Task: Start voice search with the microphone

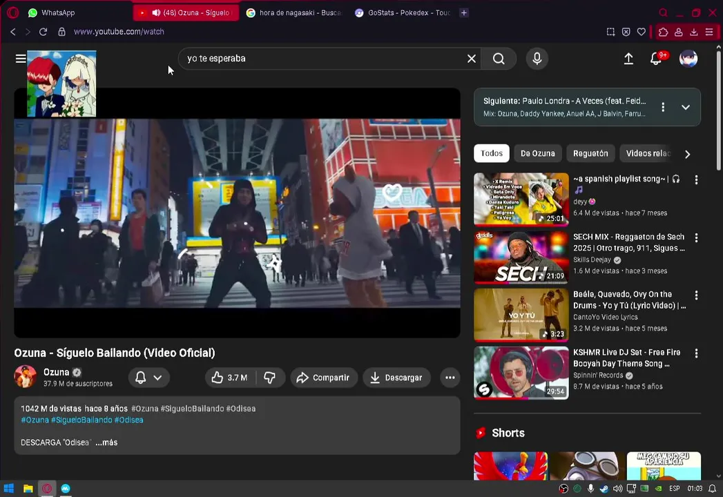Action: [x=537, y=59]
